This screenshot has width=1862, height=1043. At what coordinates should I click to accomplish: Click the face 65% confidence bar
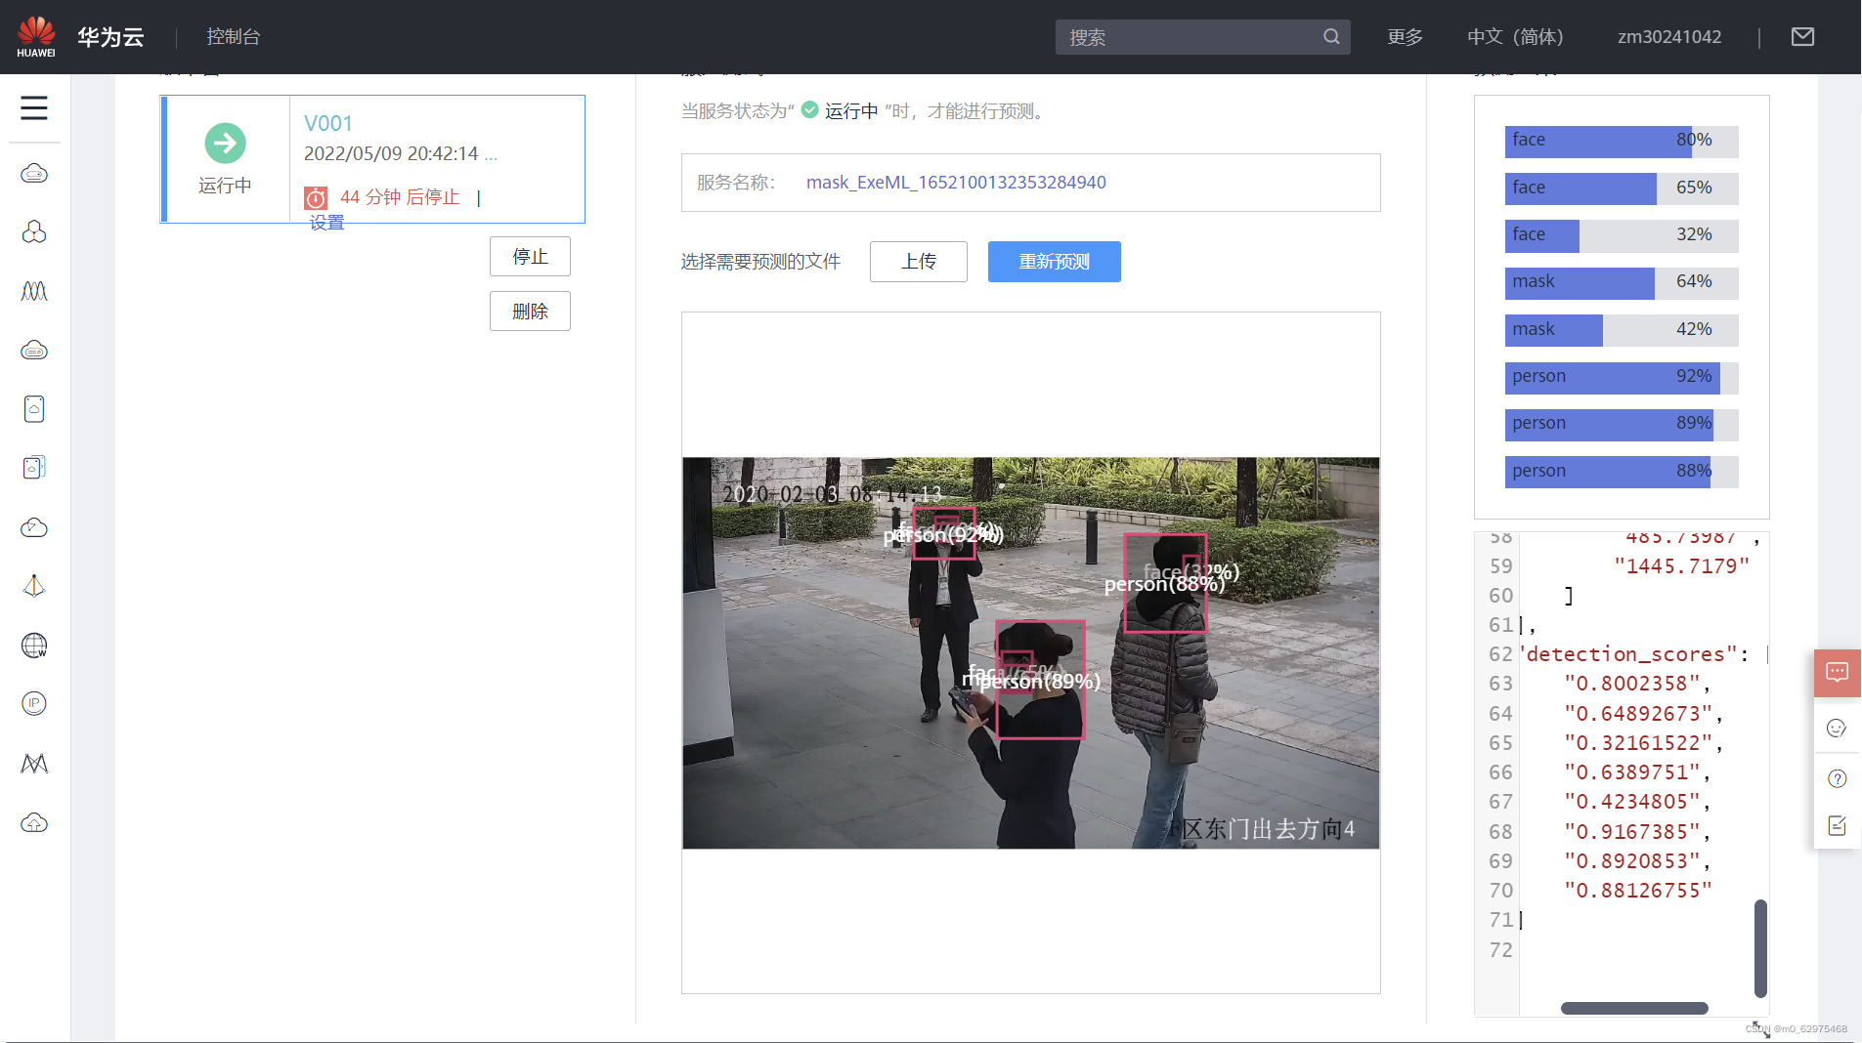click(x=1621, y=188)
